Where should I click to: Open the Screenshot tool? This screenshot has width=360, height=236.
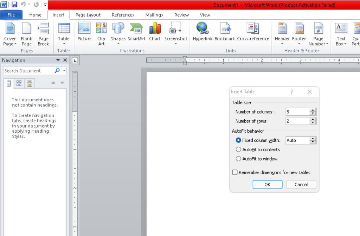tap(176, 34)
